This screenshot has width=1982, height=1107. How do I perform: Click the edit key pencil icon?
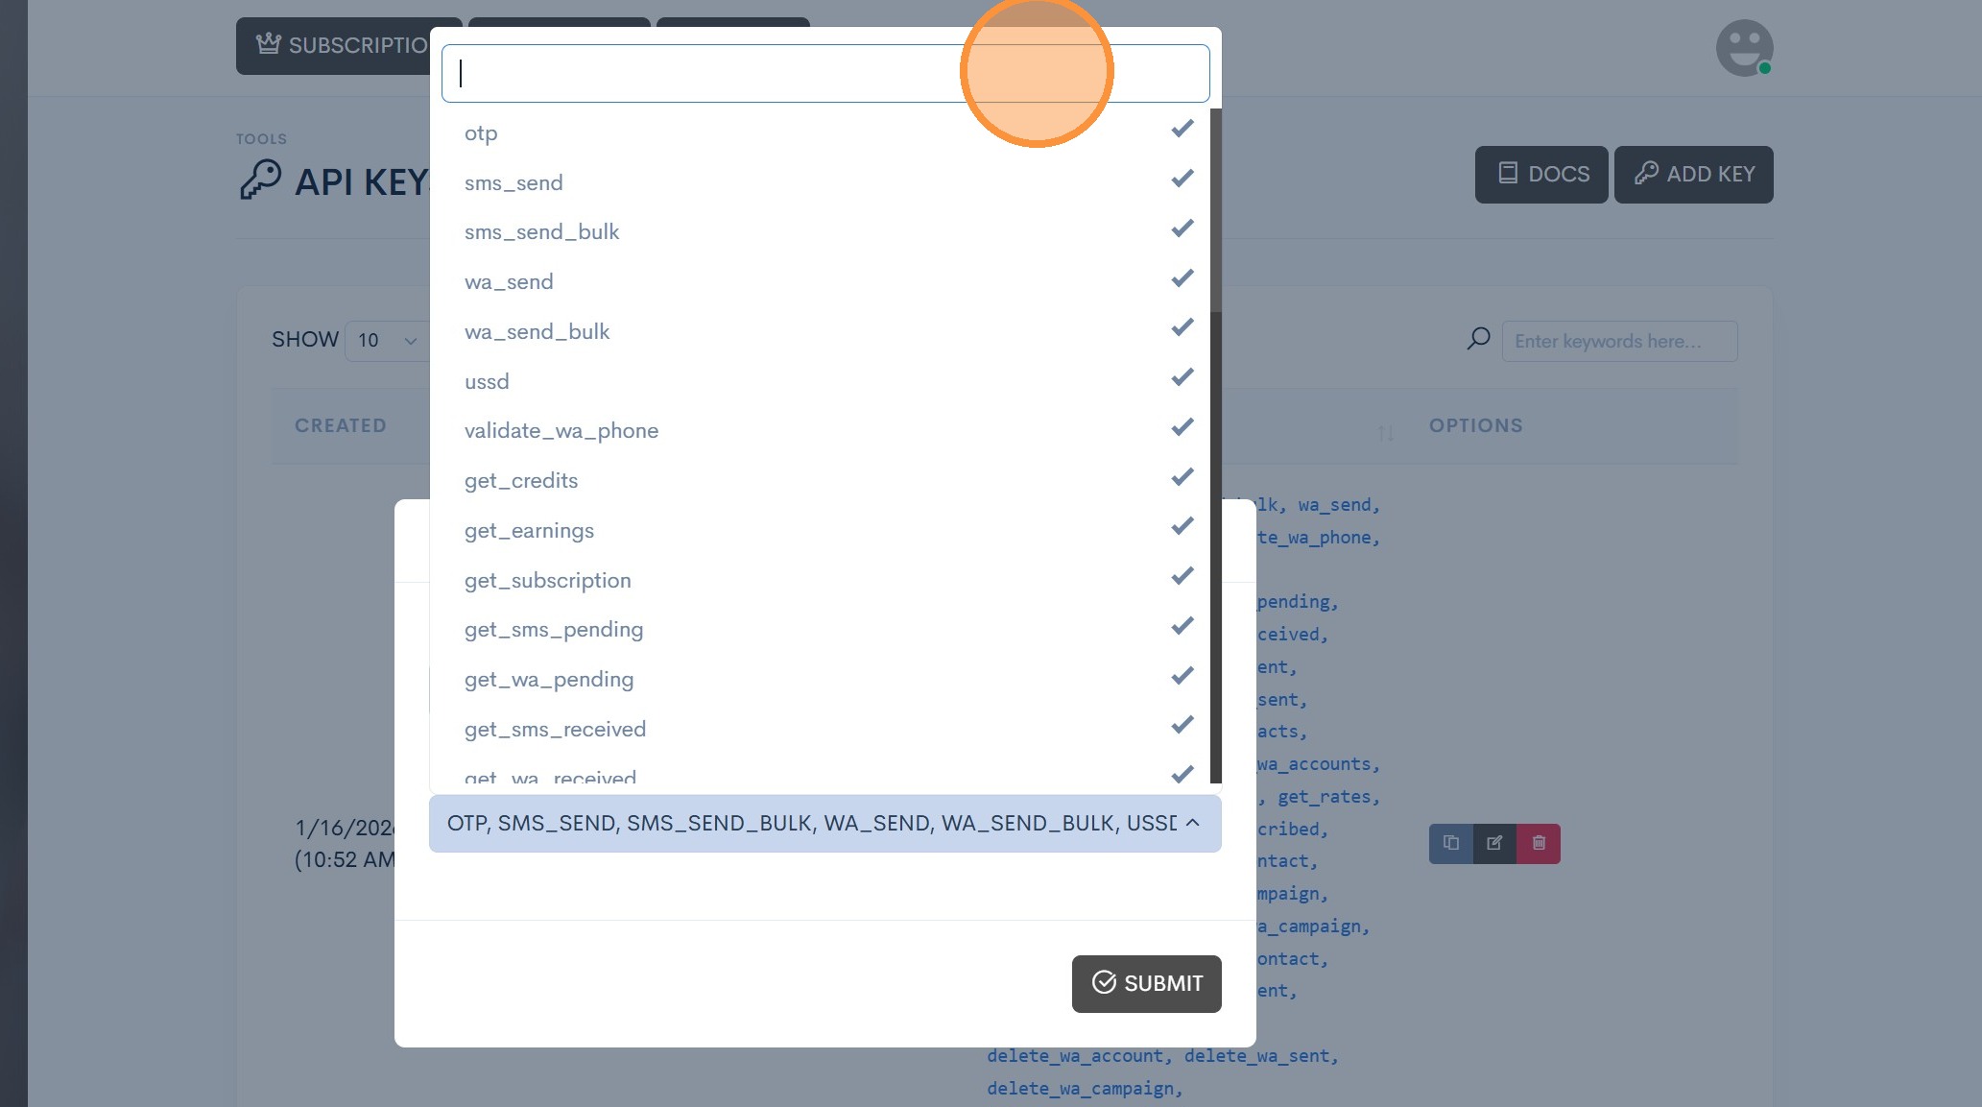1494,843
